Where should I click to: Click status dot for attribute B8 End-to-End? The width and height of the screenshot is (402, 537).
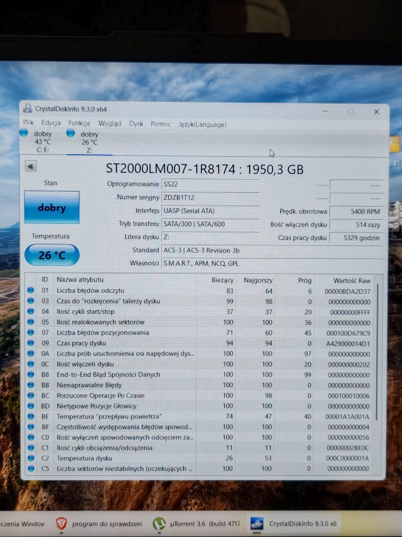tap(31, 374)
